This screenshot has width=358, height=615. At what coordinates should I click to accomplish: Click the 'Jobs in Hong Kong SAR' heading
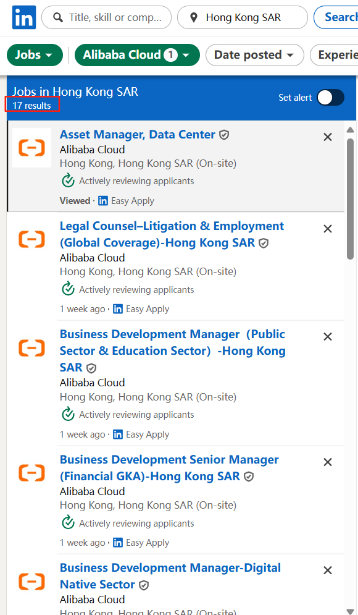click(x=75, y=91)
